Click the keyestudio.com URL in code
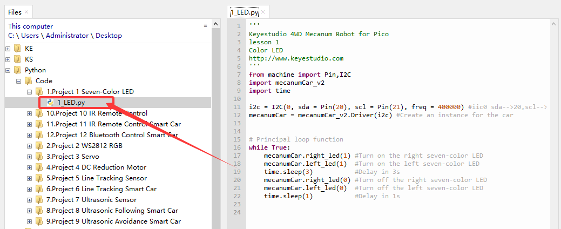Image resolution: width=561 pixels, height=229 pixels. tap(296, 58)
